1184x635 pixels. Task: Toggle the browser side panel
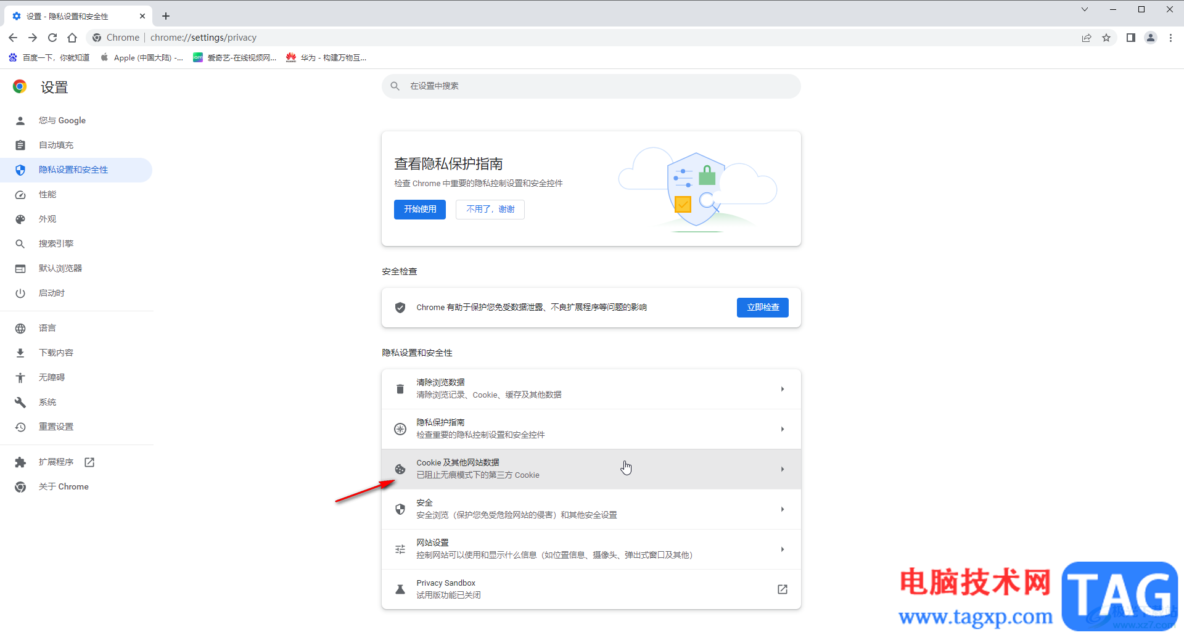(x=1131, y=38)
